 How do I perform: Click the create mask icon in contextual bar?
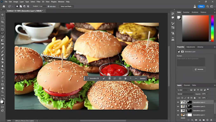120,78
